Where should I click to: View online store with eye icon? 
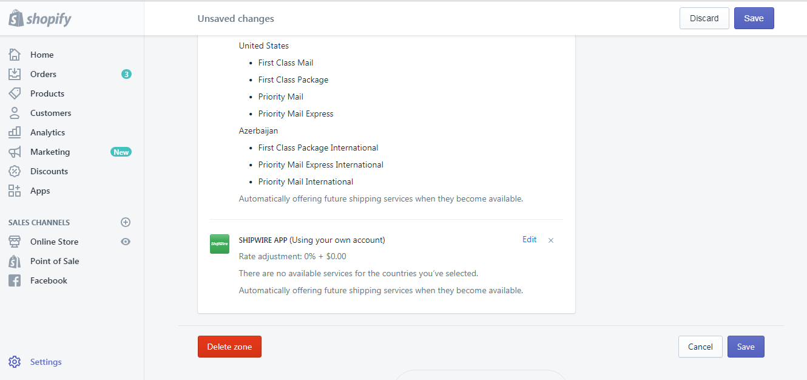point(126,242)
